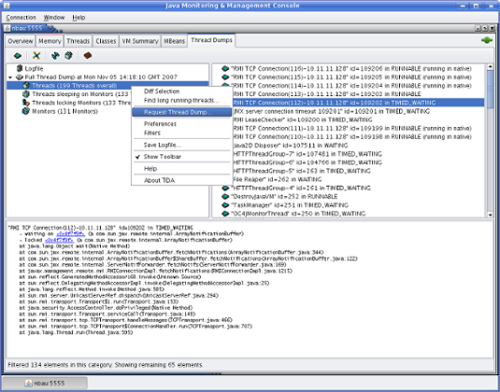Click the nbau:5555 taskbar button
The width and height of the screenshot is (500, 392).
coord(45,383)
